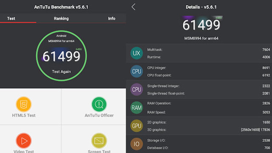Switch to the Info tab
This screenshot has height=153, width=272.
tap(111, 19)
